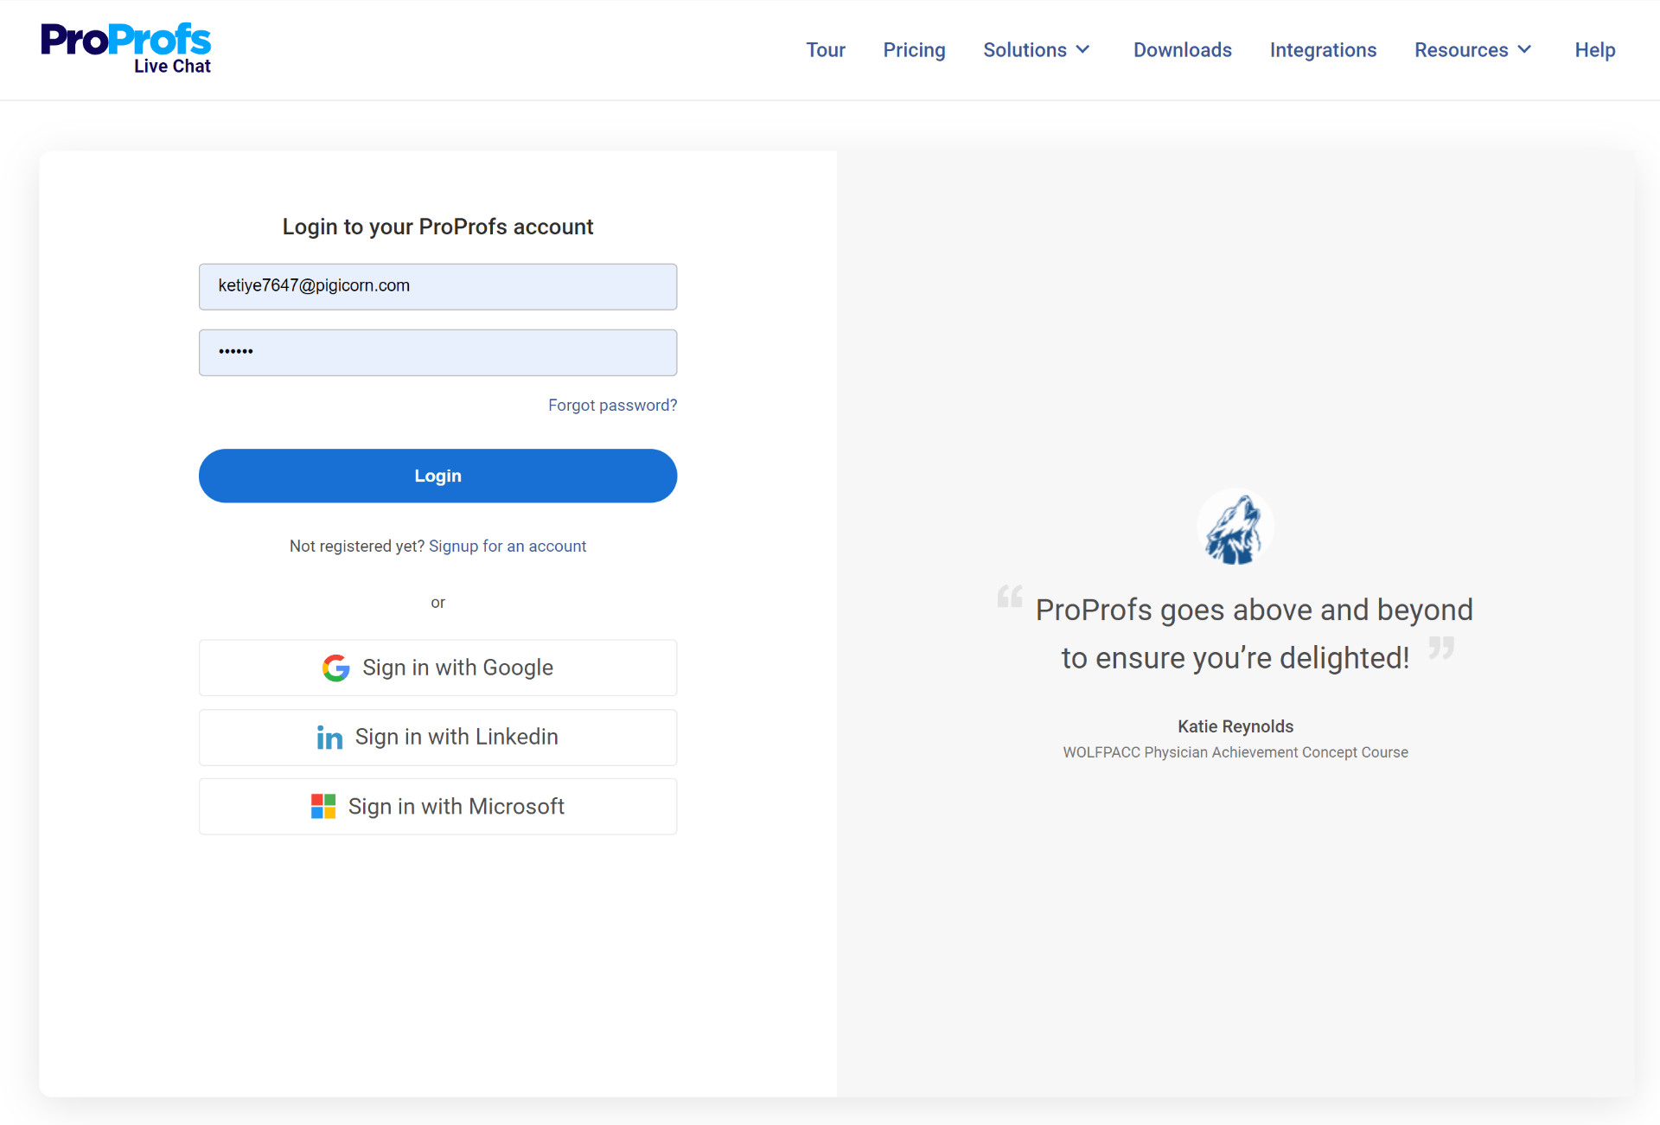Click the Microsoft logo icon

point(323,807)
